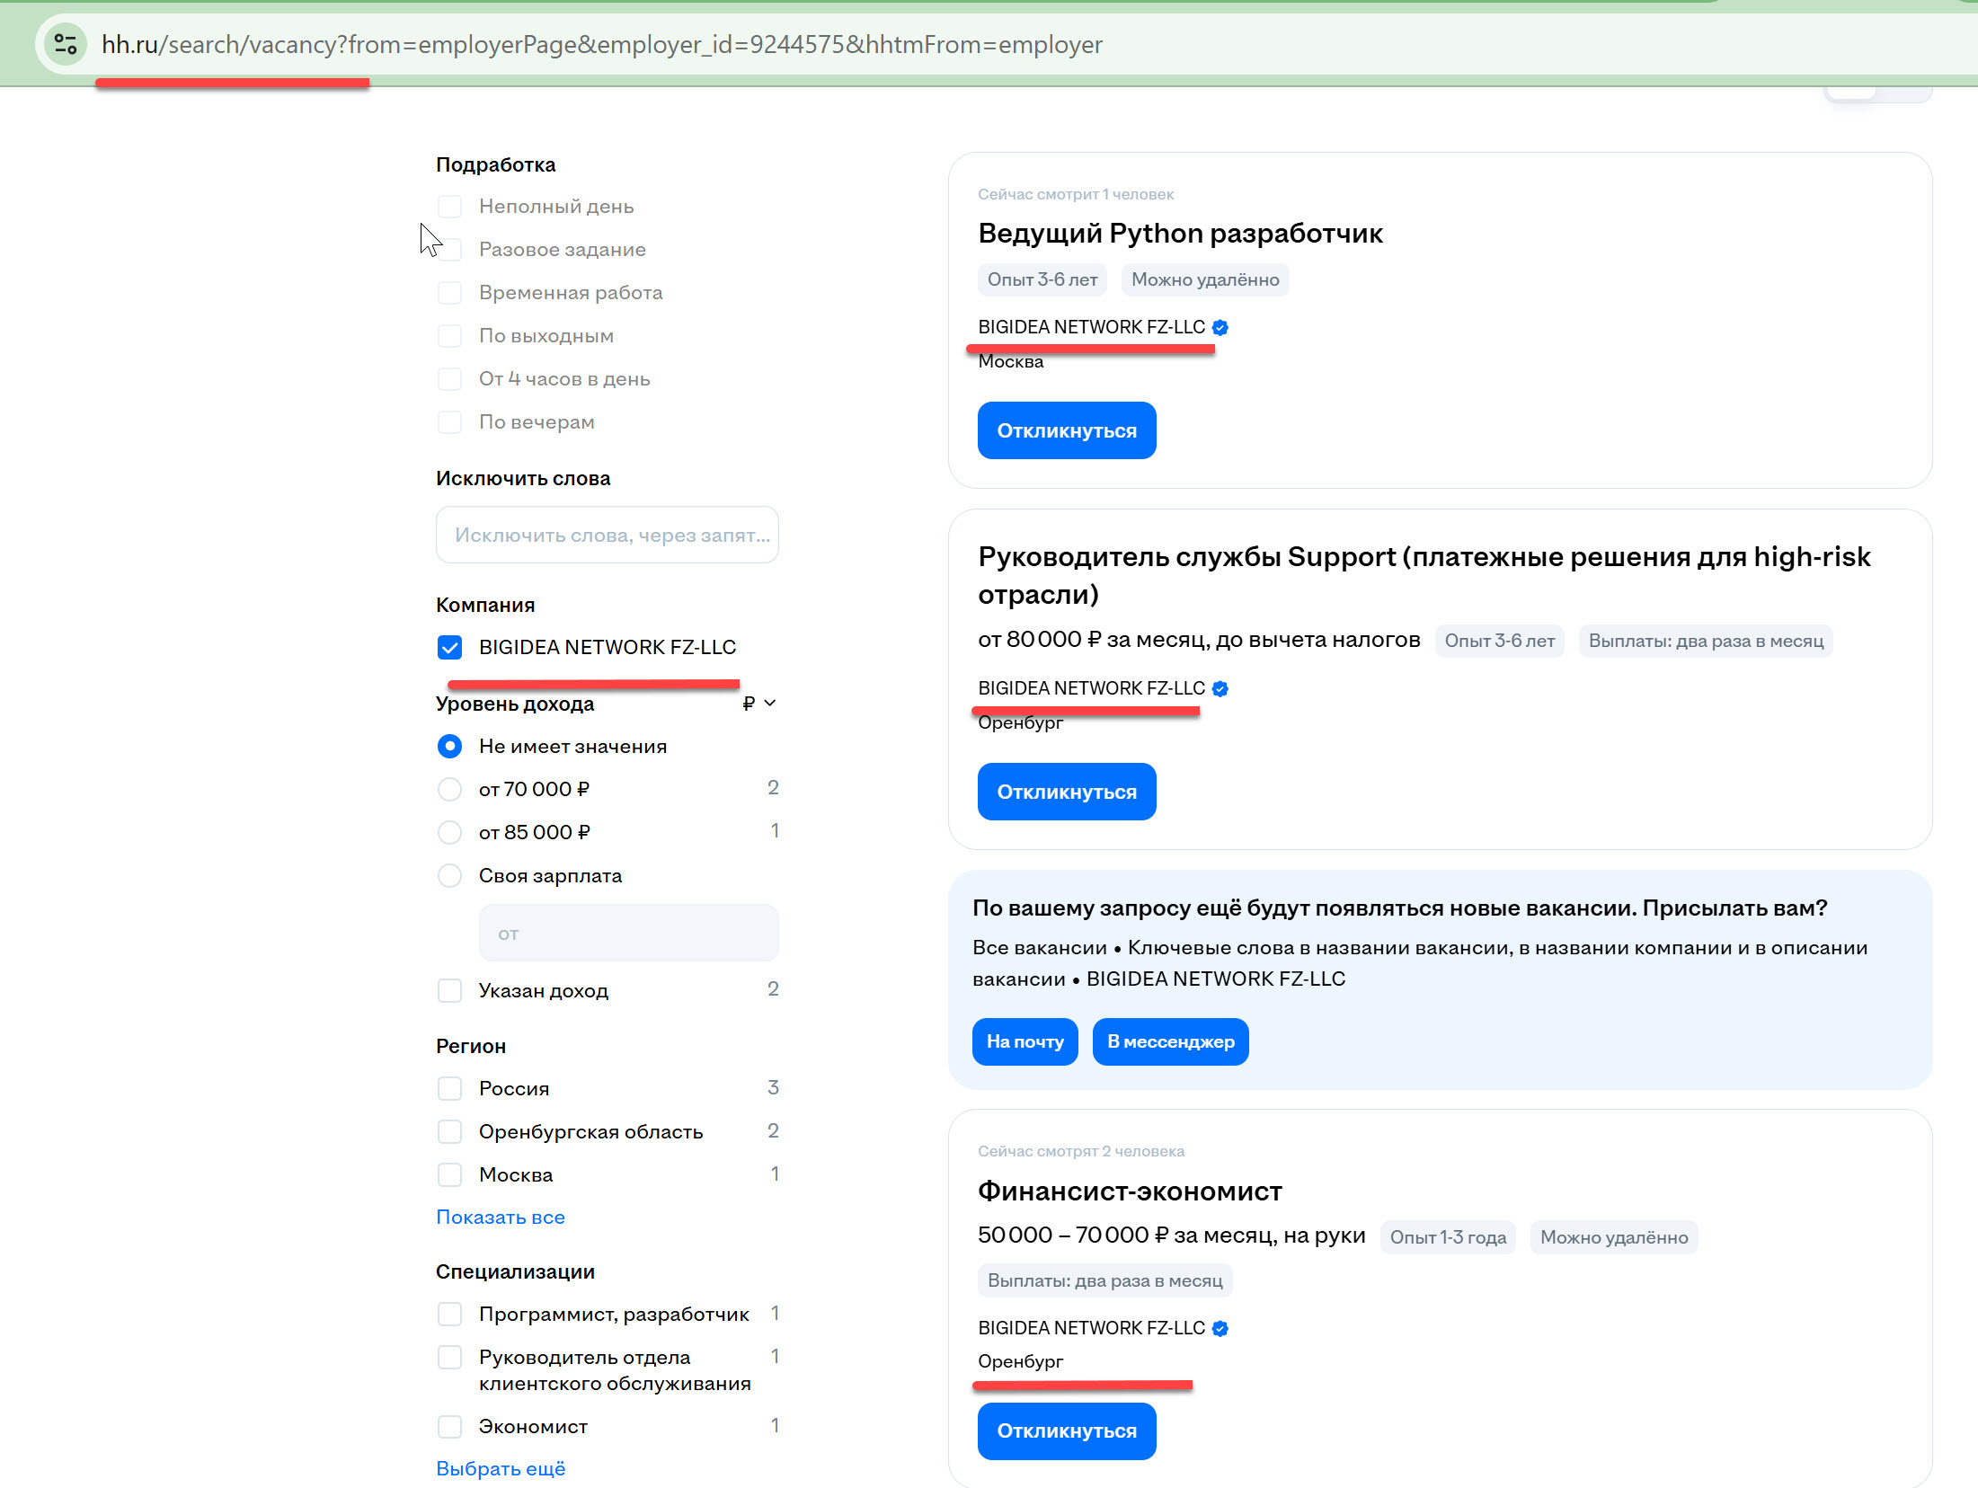Check the Указан доход option
Screen dimensions: 1978x1488
pyautogui.click(x=449, y=991)
